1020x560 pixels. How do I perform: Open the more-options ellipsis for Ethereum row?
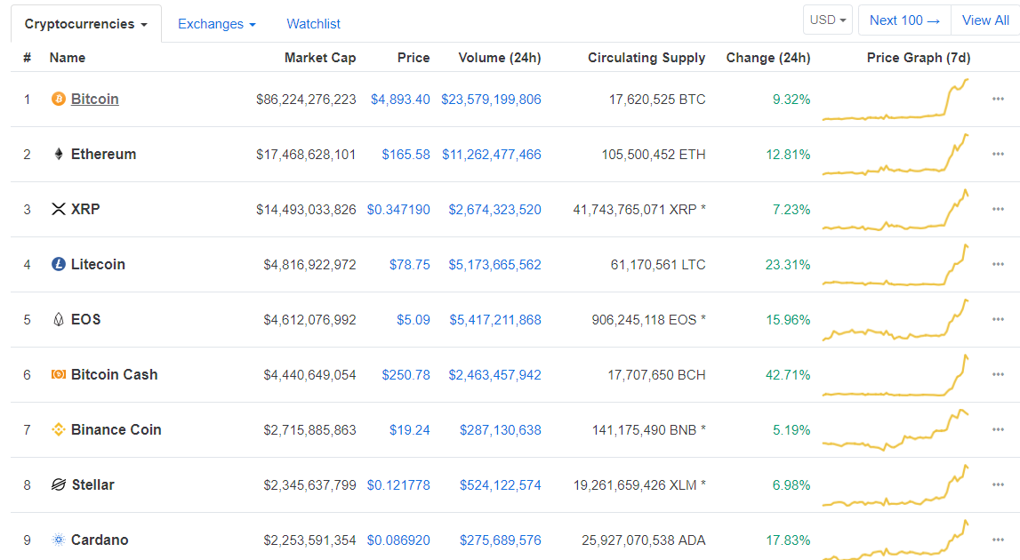tap(998, 154)
